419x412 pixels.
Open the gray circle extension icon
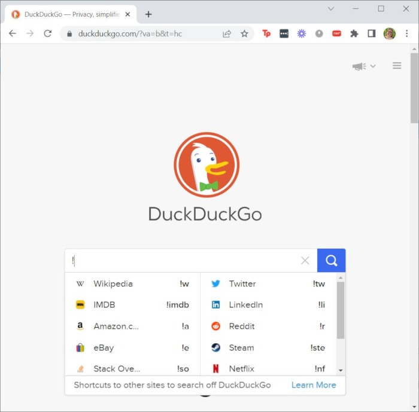click(x=319, y=33)
